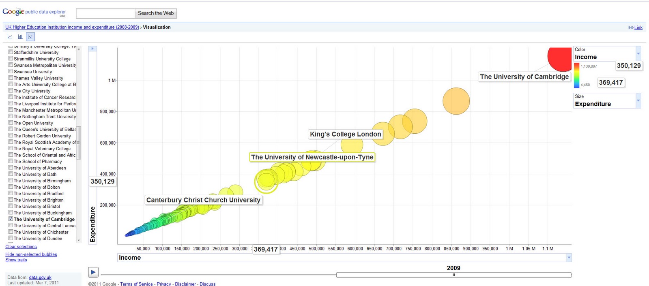
Task: Tick The University of Bath checkbox
Action: (11, 174)
